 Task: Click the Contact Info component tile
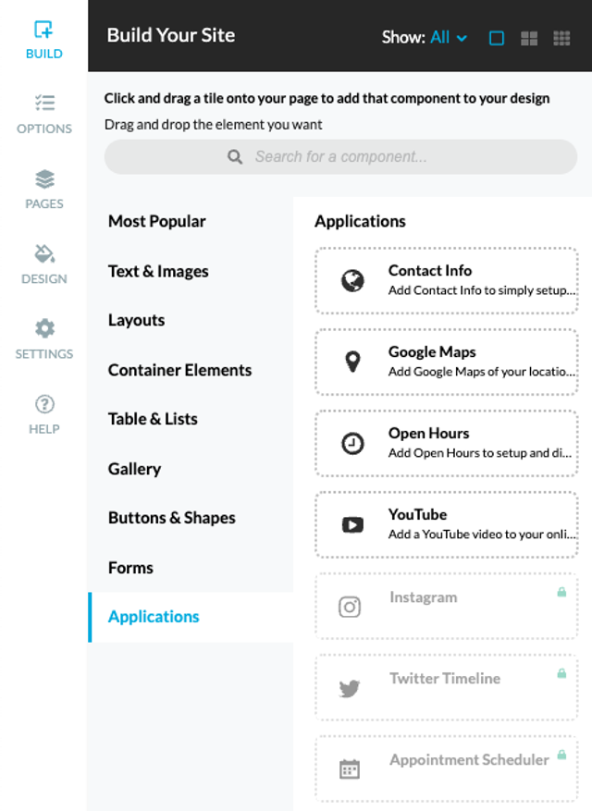coord(446,280)
